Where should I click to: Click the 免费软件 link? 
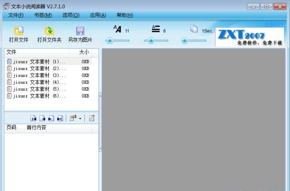pyautogui.click(x=274, y=24)
